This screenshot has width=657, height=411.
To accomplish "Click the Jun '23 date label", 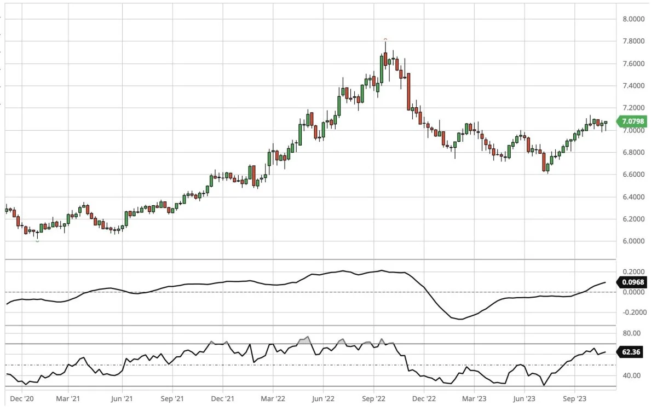I will click(525, 400).
